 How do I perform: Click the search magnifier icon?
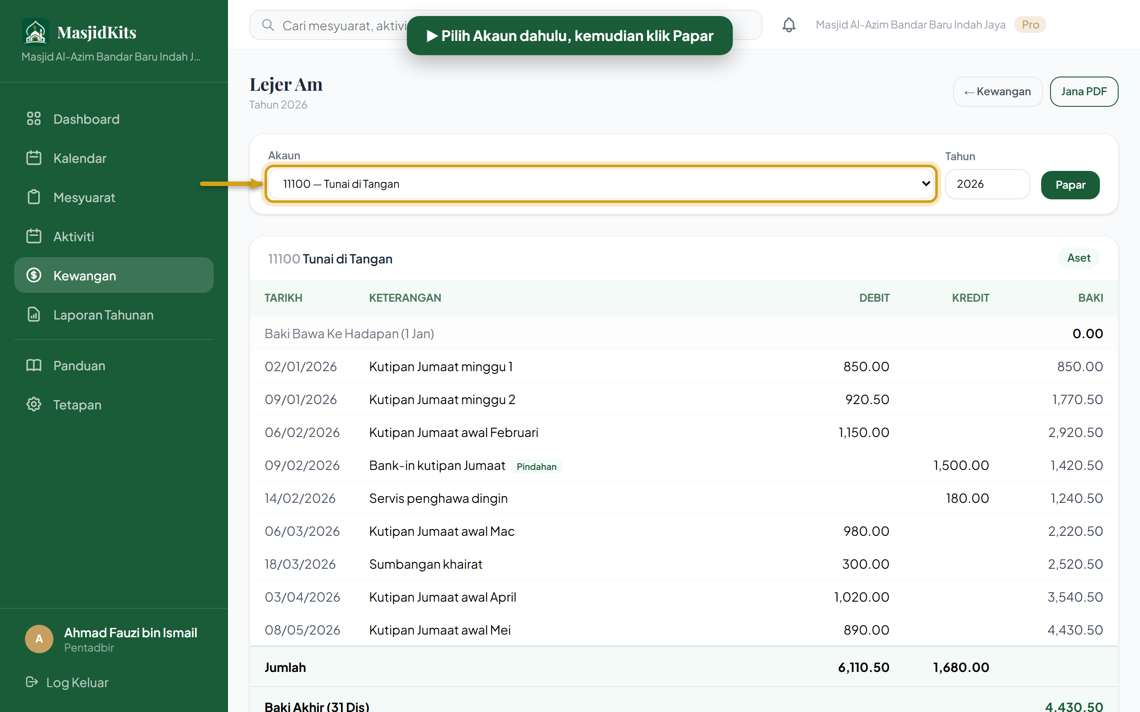tap(268, 25)
